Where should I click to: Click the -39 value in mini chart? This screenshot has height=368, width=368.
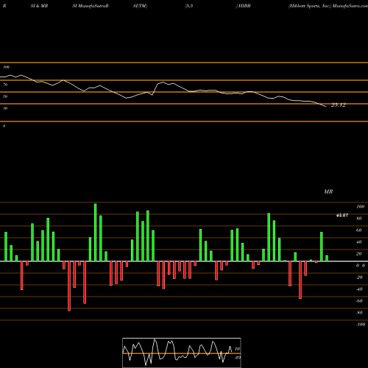click(237, 358)
